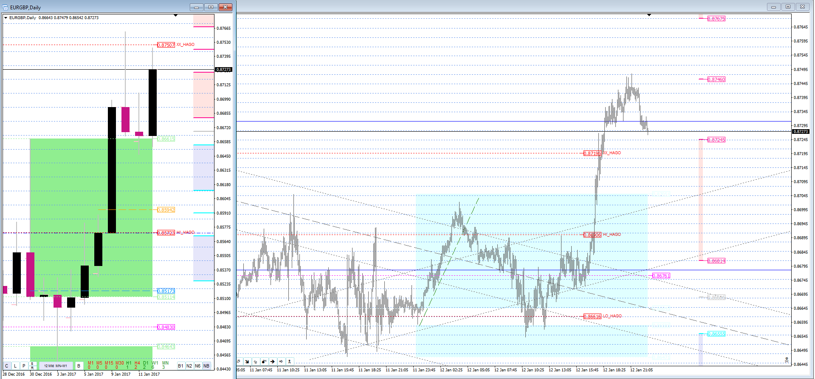Click the outlined right arrow icon on intraday chart
Screen dimensions: 815x379
point(281,362)
